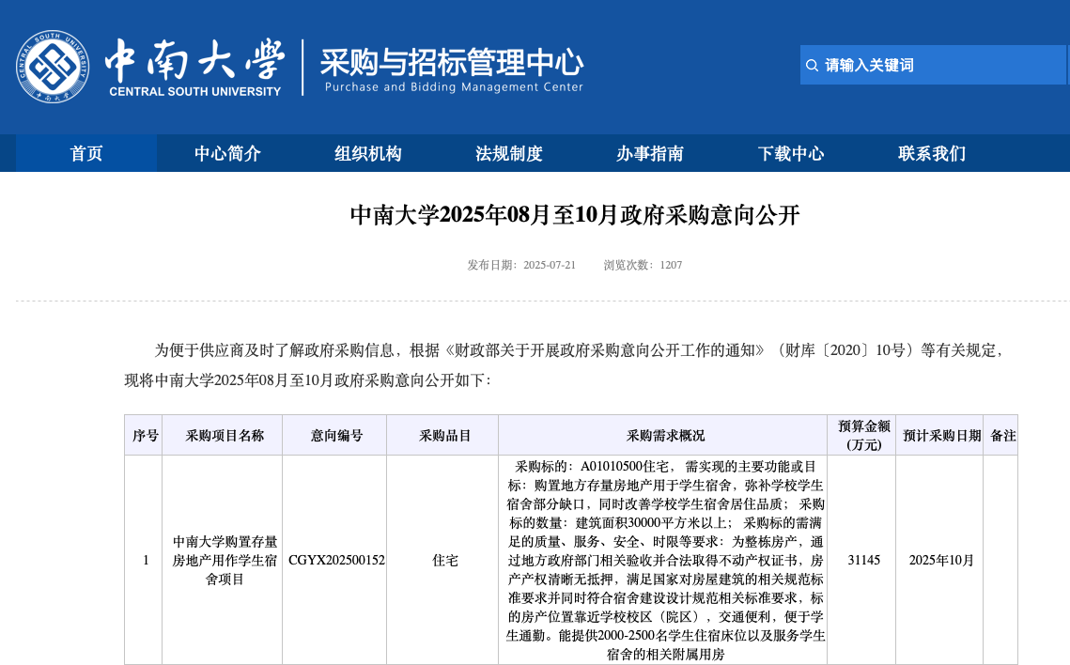Click the 采购品目 column header
The image size is (1070, 665).
click(x=444, y=435)
